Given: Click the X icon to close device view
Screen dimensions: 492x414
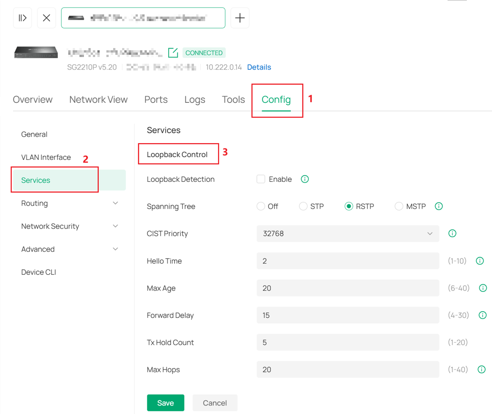Looking at the screenshot, I should coord(46,18).
